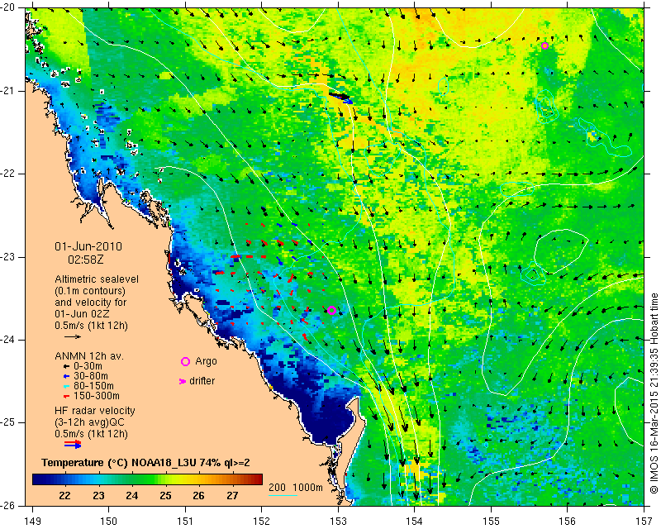Click the "and velocity for" legend line
This screenshot has width=661, height=529.
(x=91, y=303)
